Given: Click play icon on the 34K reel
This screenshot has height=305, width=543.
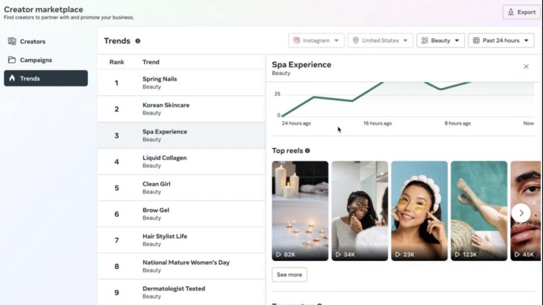Looking at the screenshot, I should [338, 255].
